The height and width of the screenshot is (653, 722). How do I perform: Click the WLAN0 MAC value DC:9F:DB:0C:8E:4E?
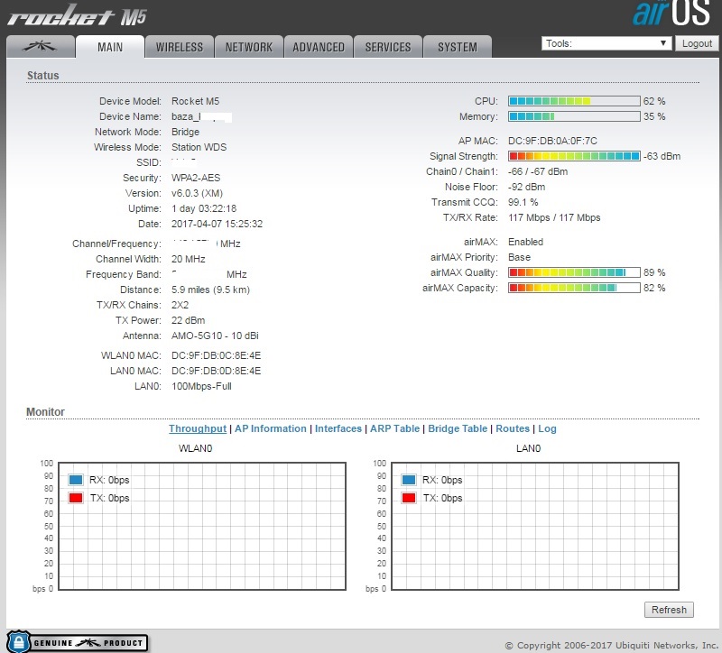pos(216,355)
